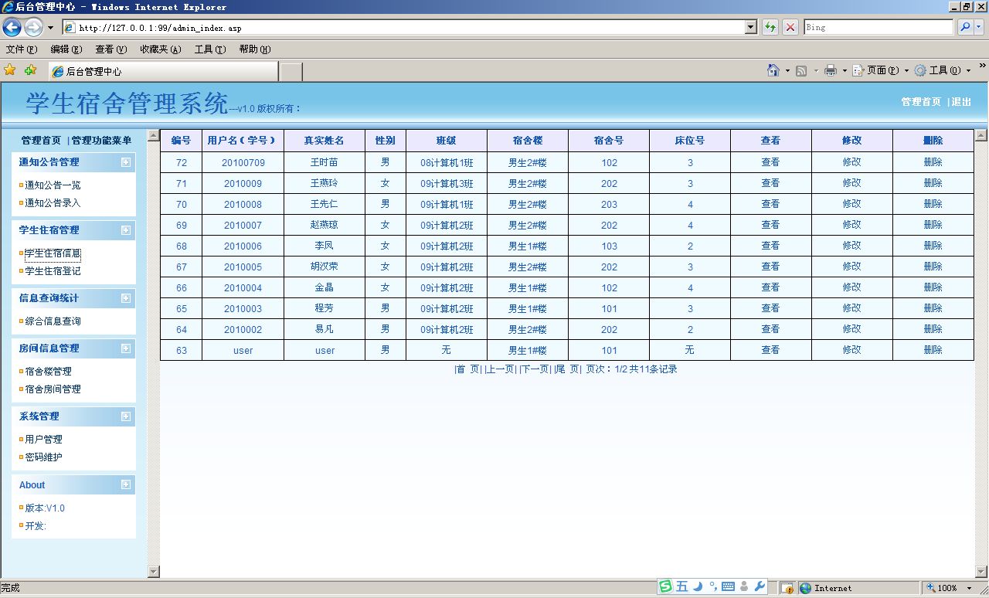
Task: Click the 五 Wubi mode icon
Action: coord(681,586)
